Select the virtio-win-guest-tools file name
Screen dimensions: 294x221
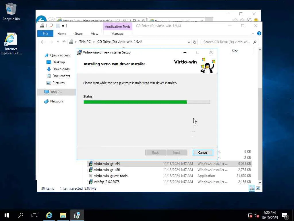(x=111, y=176)
